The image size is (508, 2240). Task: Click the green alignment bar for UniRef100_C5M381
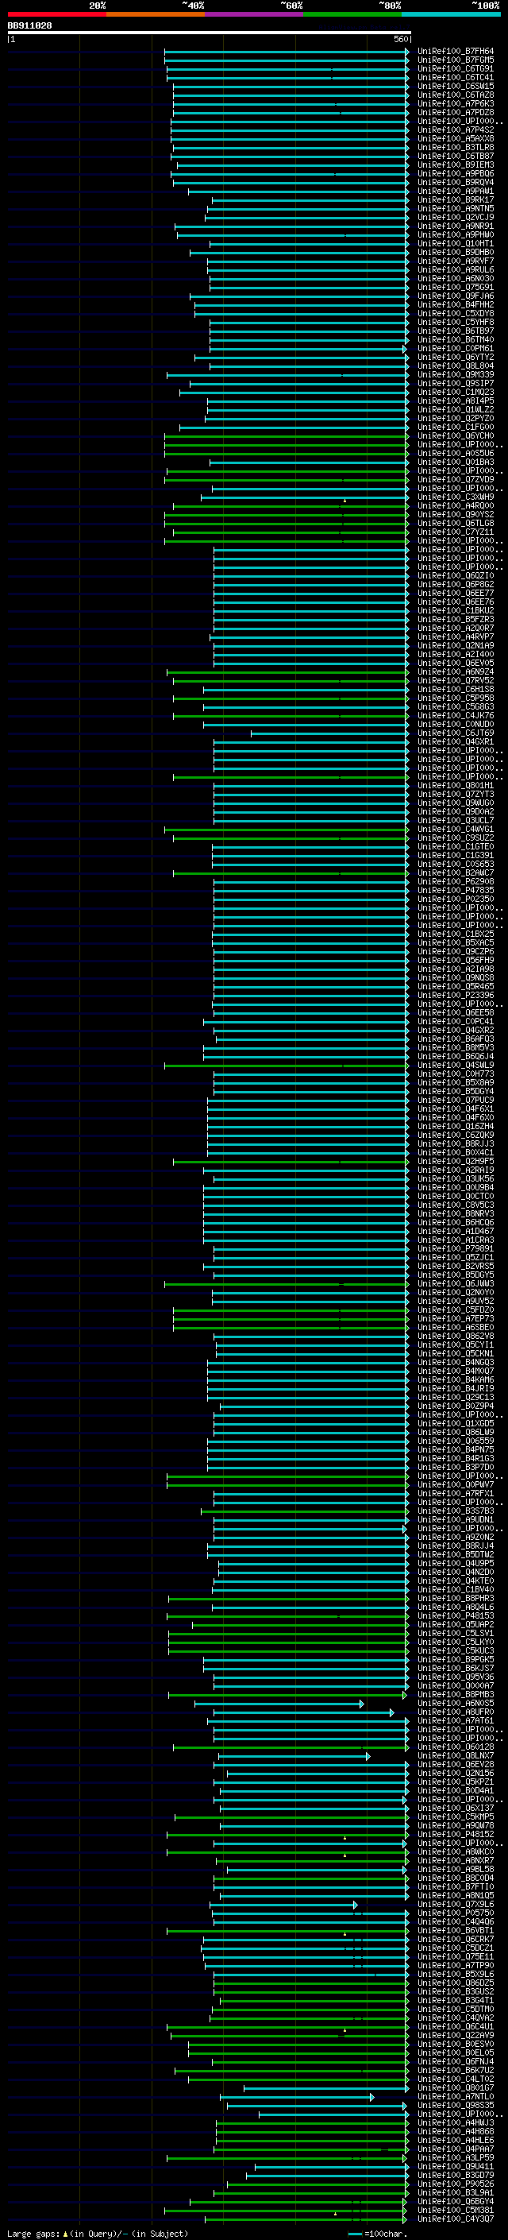click(x=286, y=2210)
